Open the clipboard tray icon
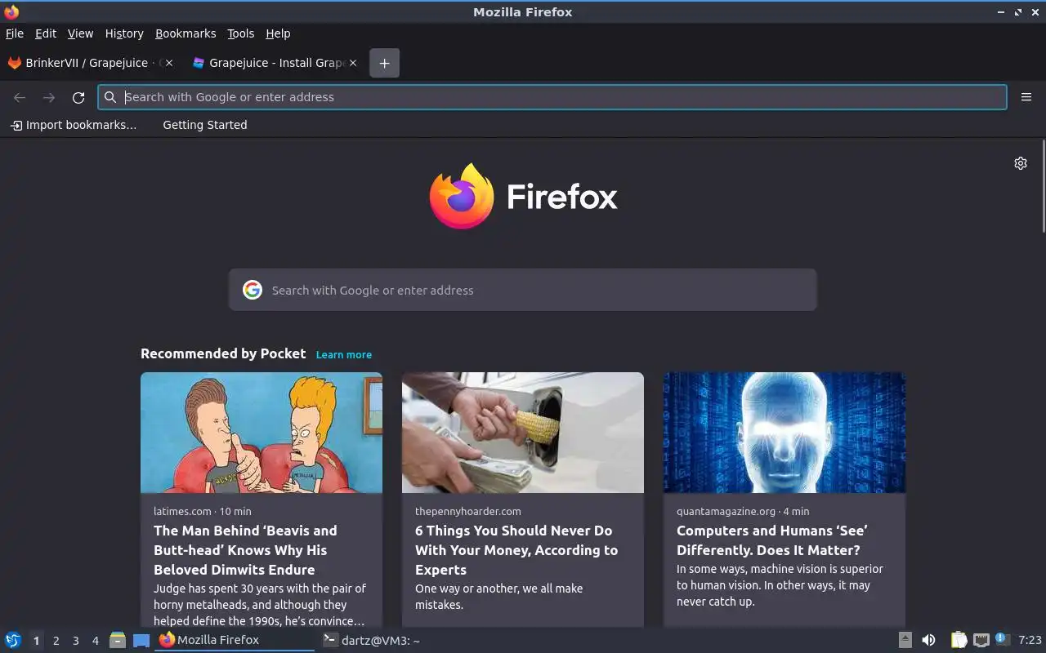Image resolution: width=1046 pixels, height=653 pixels. click(x=959, y=640)
